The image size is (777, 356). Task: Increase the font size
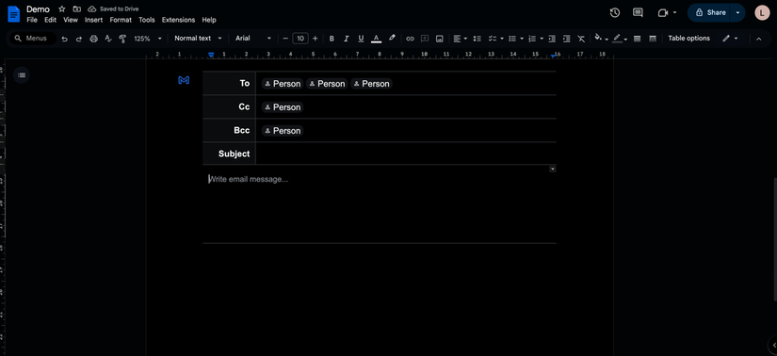316,39
